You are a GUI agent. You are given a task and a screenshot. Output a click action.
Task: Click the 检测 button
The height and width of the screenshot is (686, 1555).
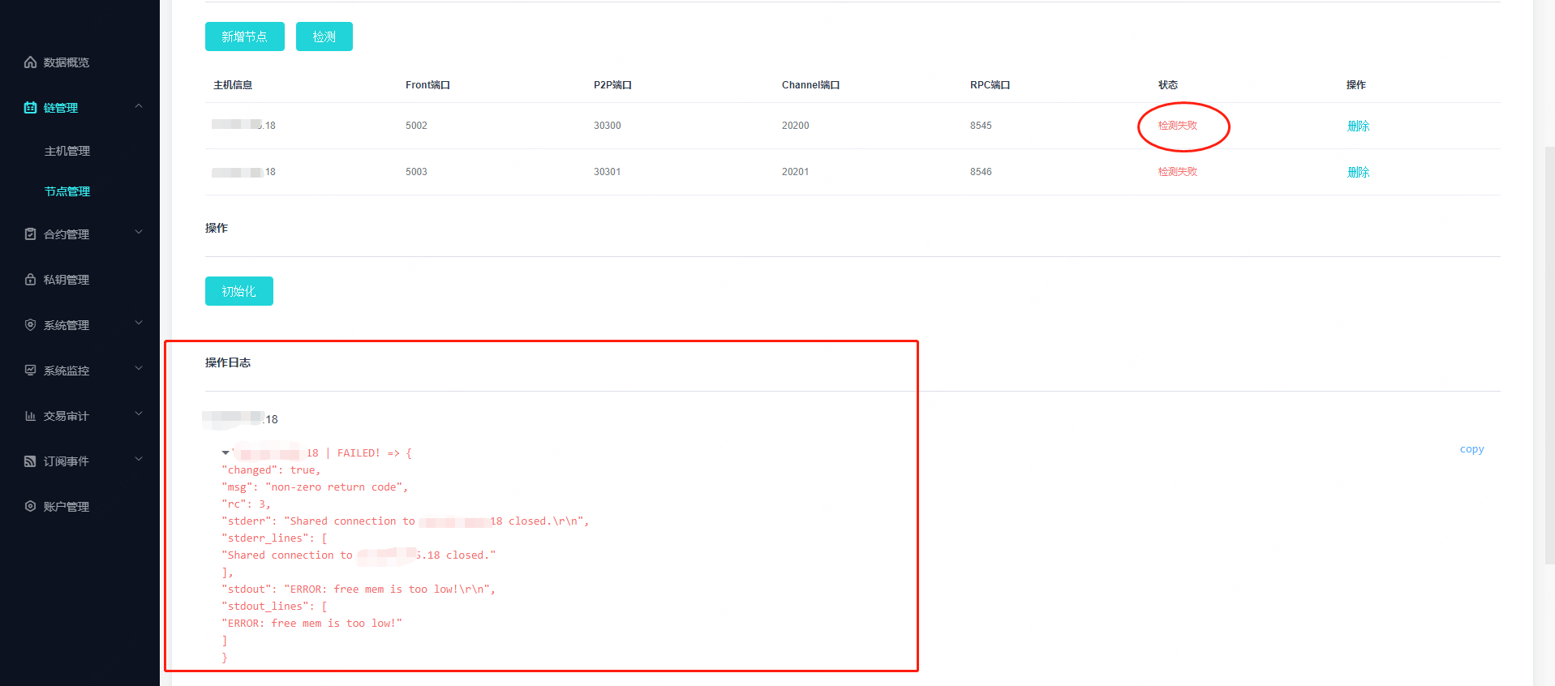[x=324, y=36]
